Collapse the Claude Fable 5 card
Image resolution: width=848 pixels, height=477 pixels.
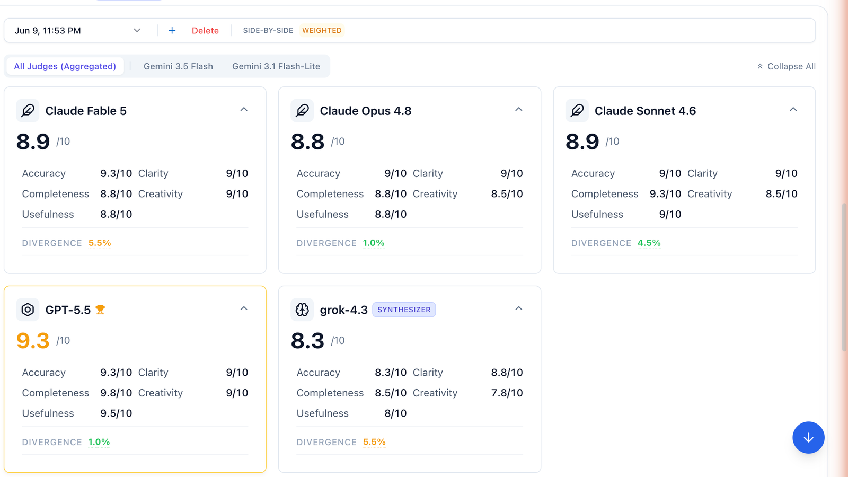244,110
